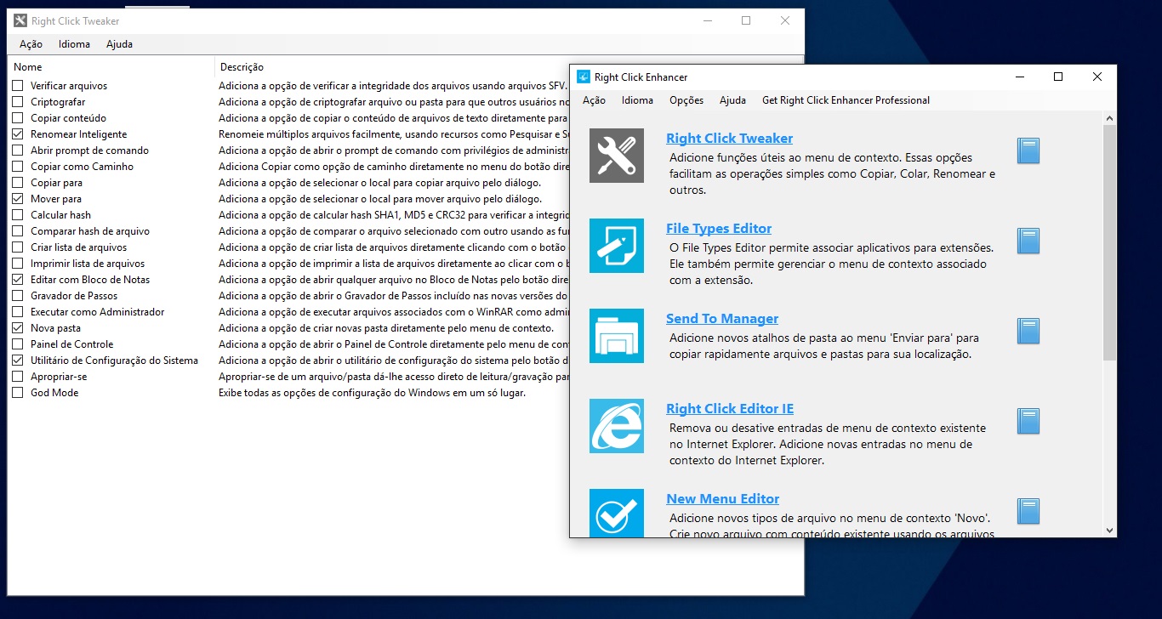Image resolution: width=1162 pixels, height=619 pixels.
Task: Select the God Mode description text
Action: click(372, 393)
